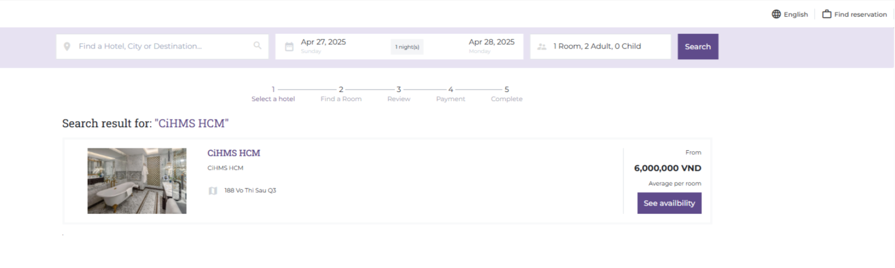Open the rooms and guests selector

pyautogui.click(x=597, y=46)
